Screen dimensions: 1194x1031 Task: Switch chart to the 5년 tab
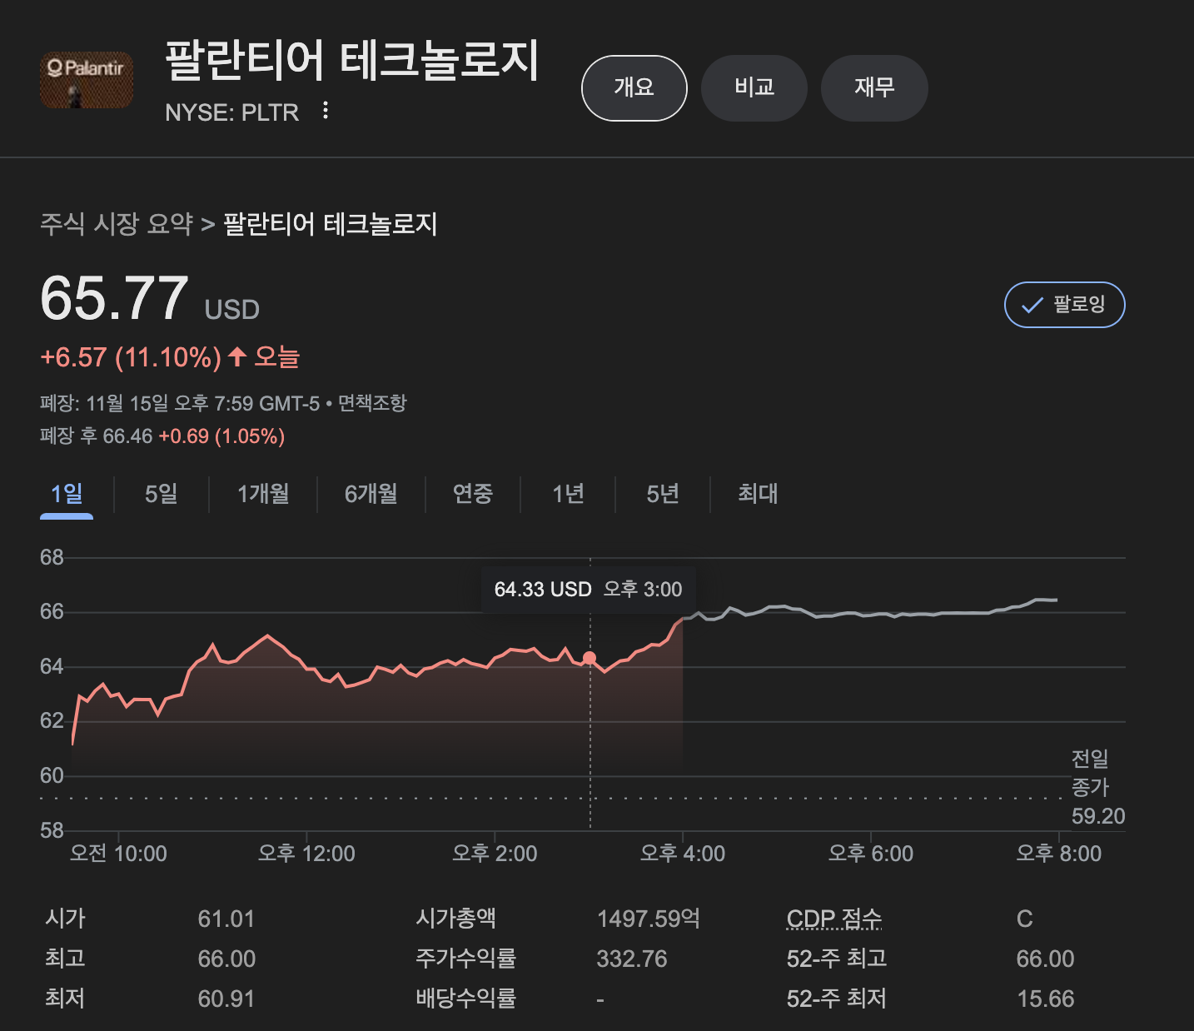point(663,494)
